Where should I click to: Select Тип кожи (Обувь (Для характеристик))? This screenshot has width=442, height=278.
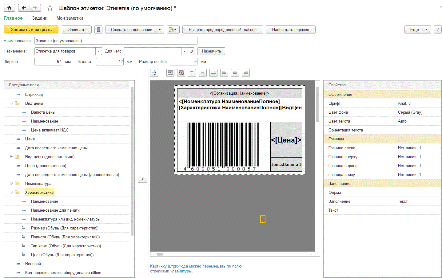[x=66, y=246]
